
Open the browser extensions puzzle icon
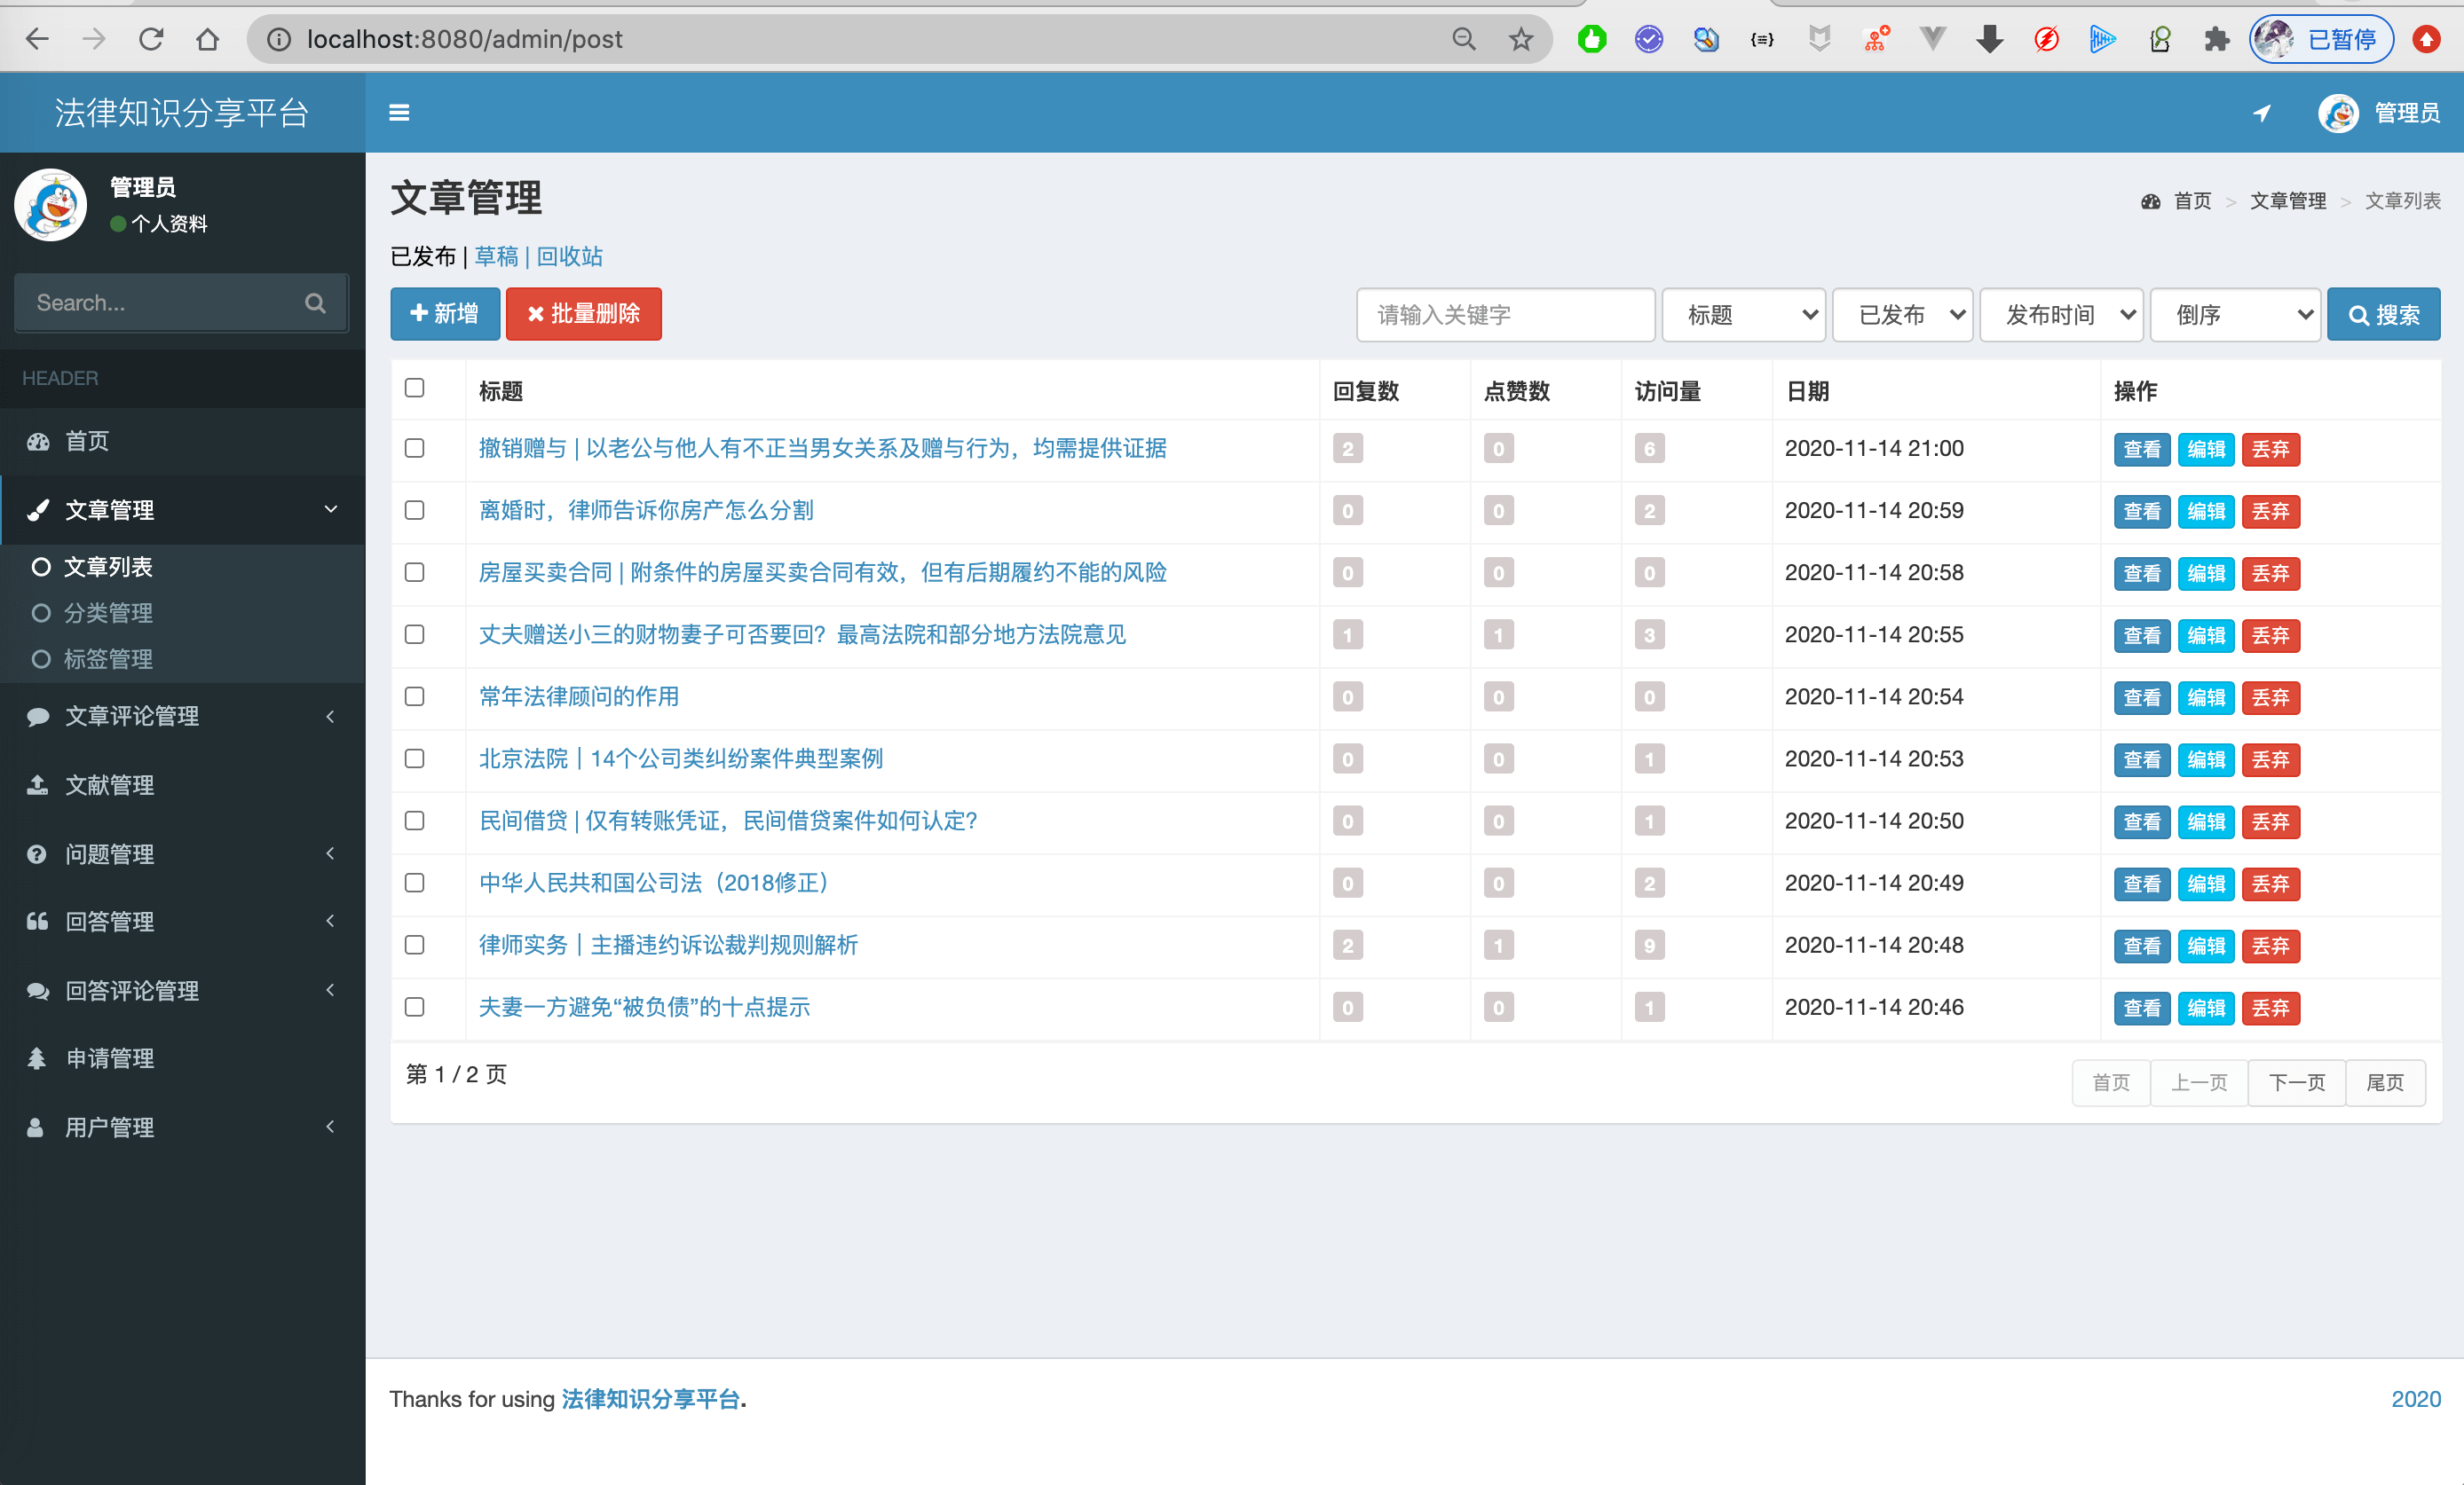pyautogui.click(x=2216, y=39)
